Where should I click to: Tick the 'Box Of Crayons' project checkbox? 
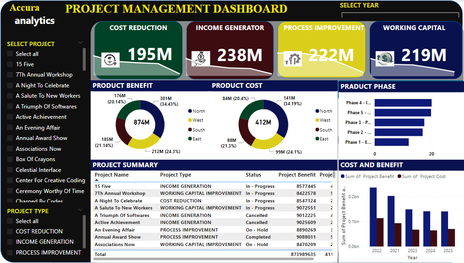pyautogui.click(x=10, y=159)
